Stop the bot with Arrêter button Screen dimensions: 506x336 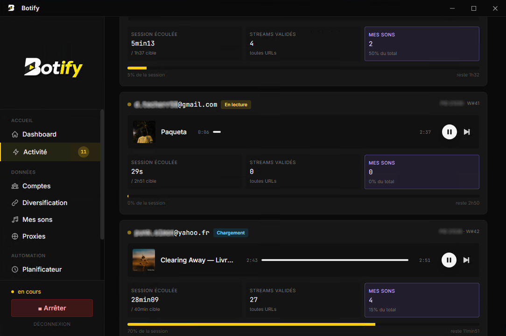(52, 308)
